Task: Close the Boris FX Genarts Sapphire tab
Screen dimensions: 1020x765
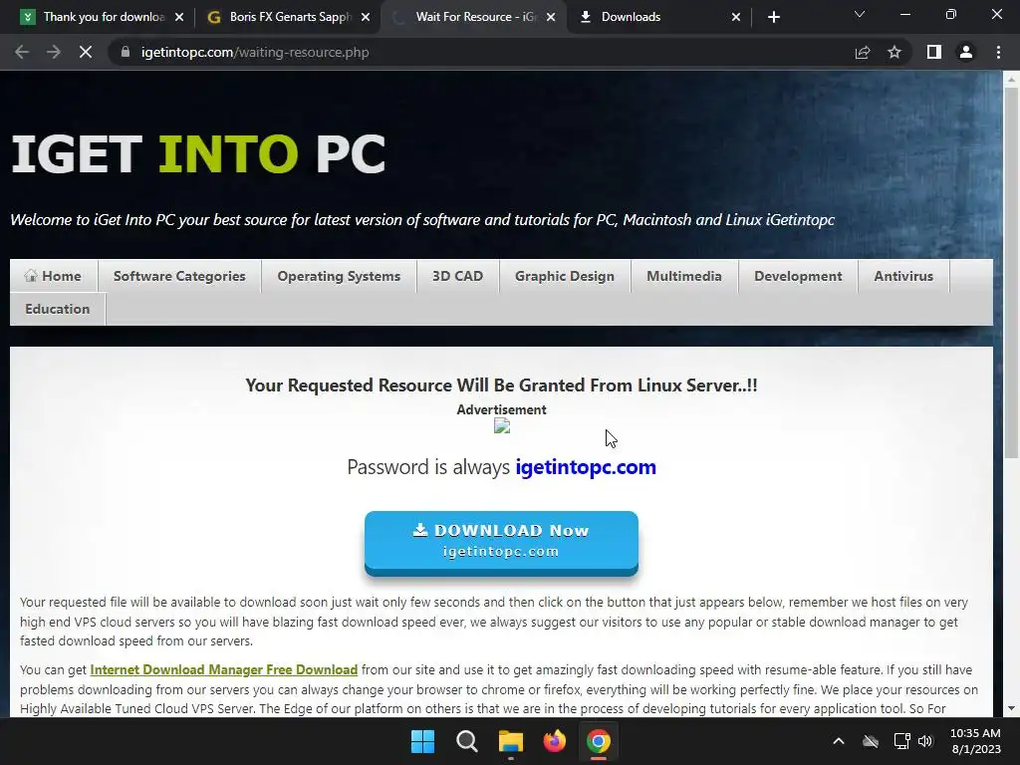Action: (x=366, y=17)
